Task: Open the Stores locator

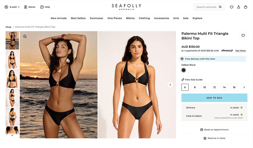Action: click(x=30, y=7)
